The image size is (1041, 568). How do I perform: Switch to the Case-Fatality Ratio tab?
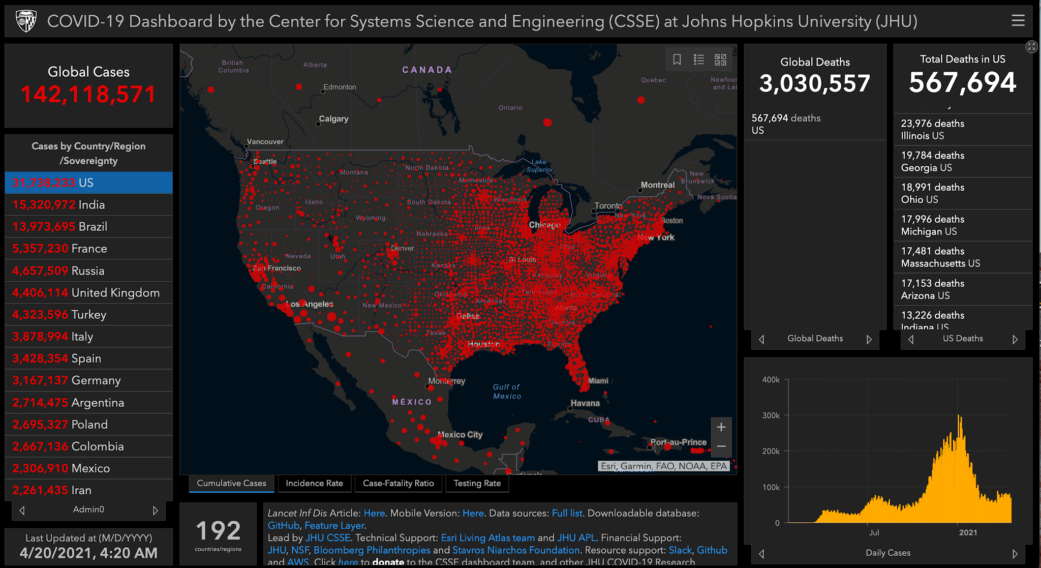pyautogui.click(x=398, y=483)
